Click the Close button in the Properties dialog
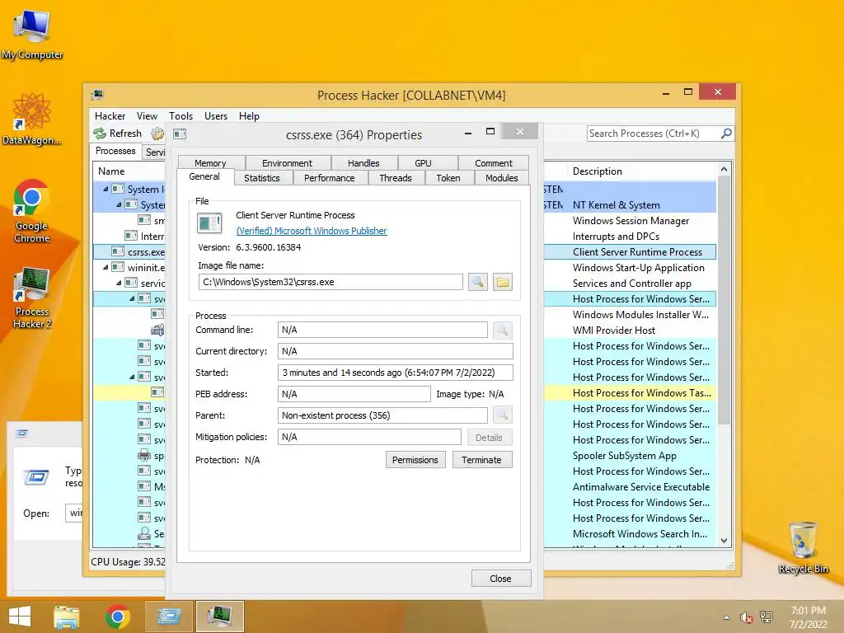This screenshot has width=844, height=633. pyautogui.click(x=500, y=579)
